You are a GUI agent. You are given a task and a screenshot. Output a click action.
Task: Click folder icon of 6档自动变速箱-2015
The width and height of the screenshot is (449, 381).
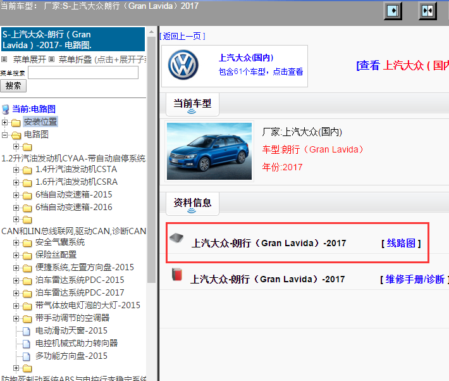[27, 195]
